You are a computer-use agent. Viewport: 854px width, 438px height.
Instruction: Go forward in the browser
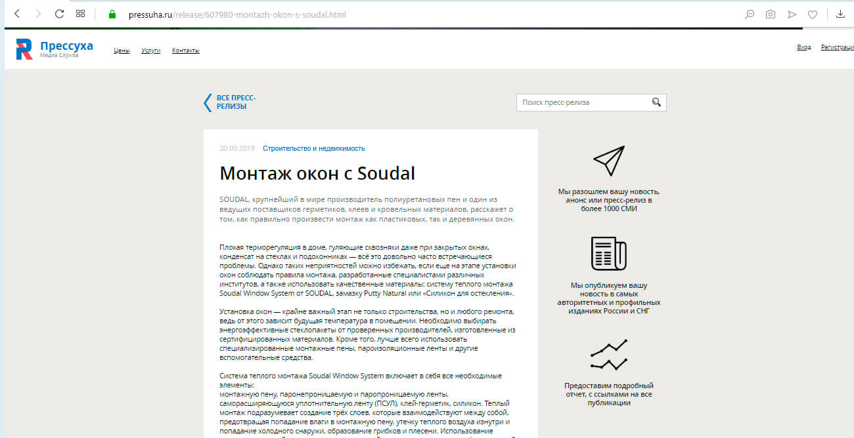click(38, 14)
